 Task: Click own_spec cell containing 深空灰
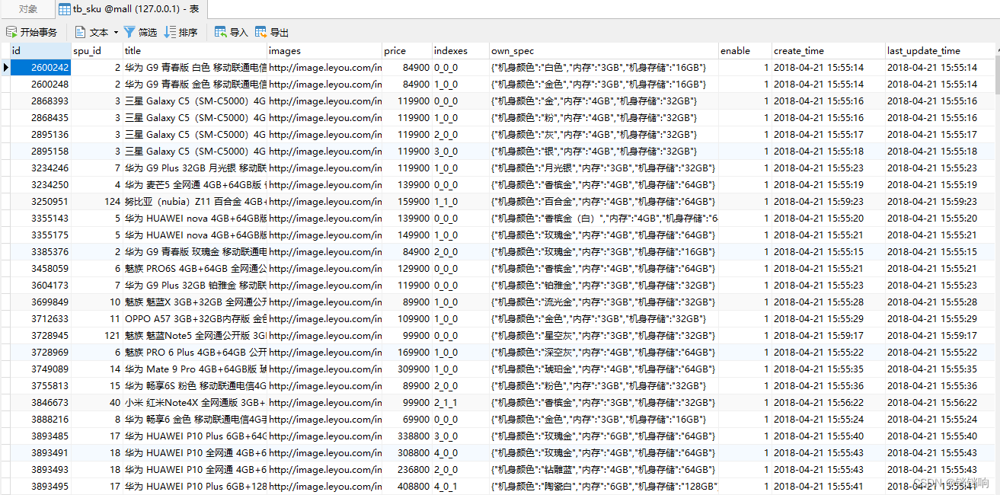(604, 352)
